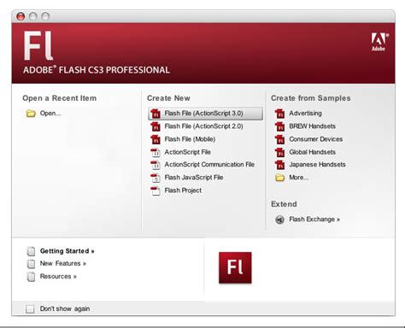Create a new Flash File (ActionScript 2.0)

pyautogui.click(x=203, y=126)
